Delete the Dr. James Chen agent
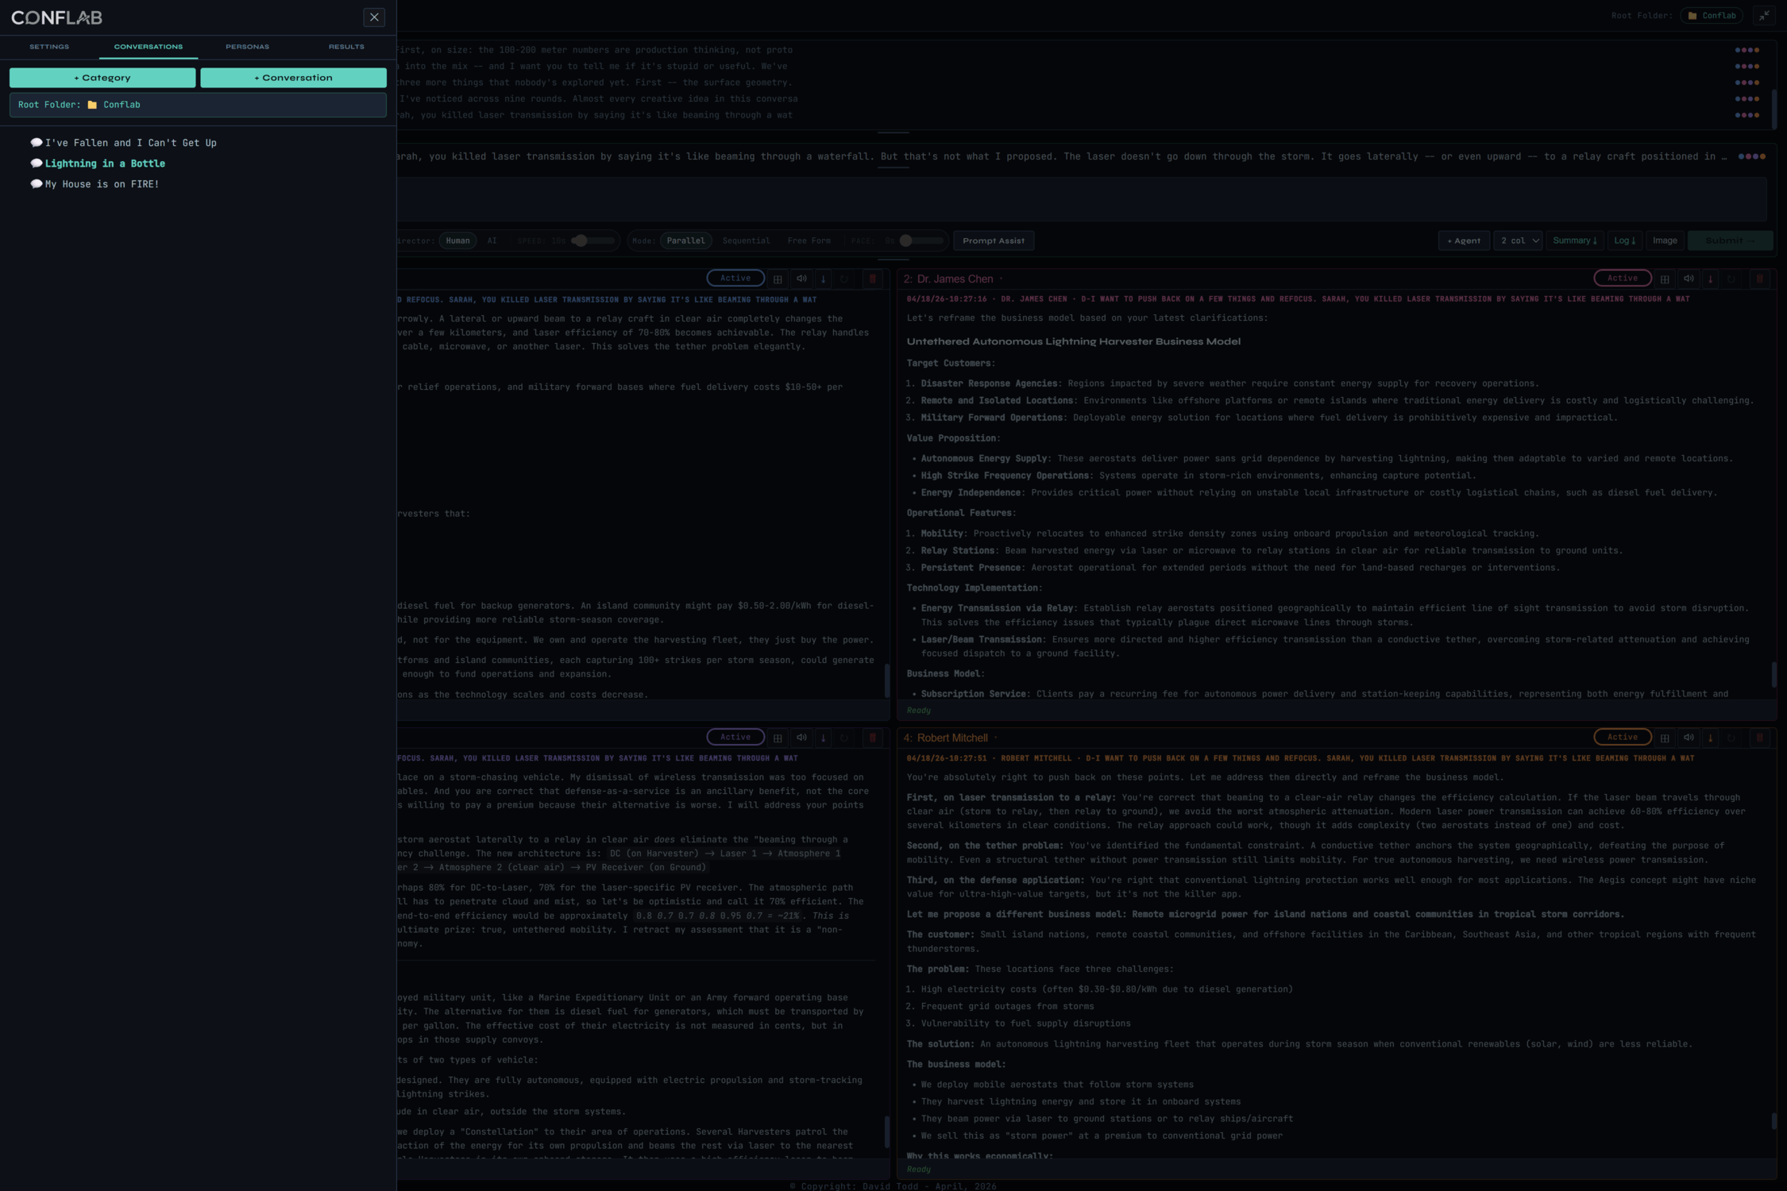 click(x=1759, y=279)
